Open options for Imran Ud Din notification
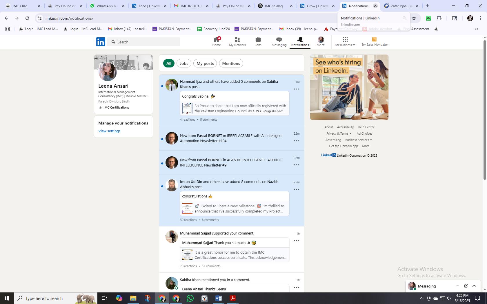Image resolution: width=487 pixels, height=304 pixels. click(x=297, y=189)
